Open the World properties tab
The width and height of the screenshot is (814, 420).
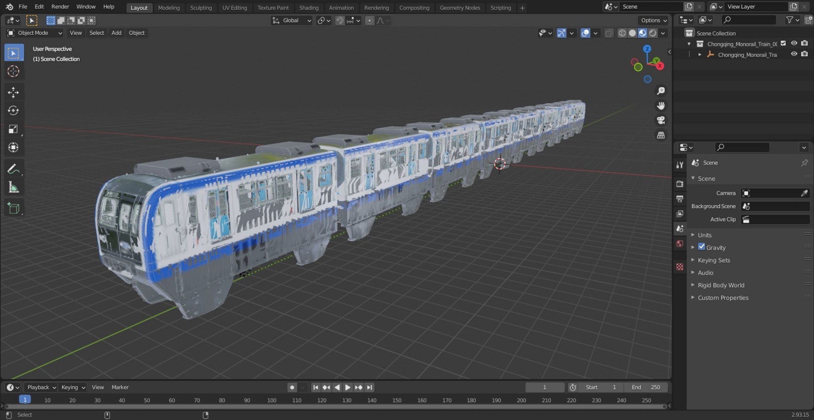pyautogui.click(x=680, y=244)
